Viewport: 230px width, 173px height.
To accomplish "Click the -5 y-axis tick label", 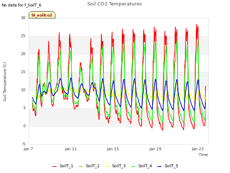I will point(24,144).
